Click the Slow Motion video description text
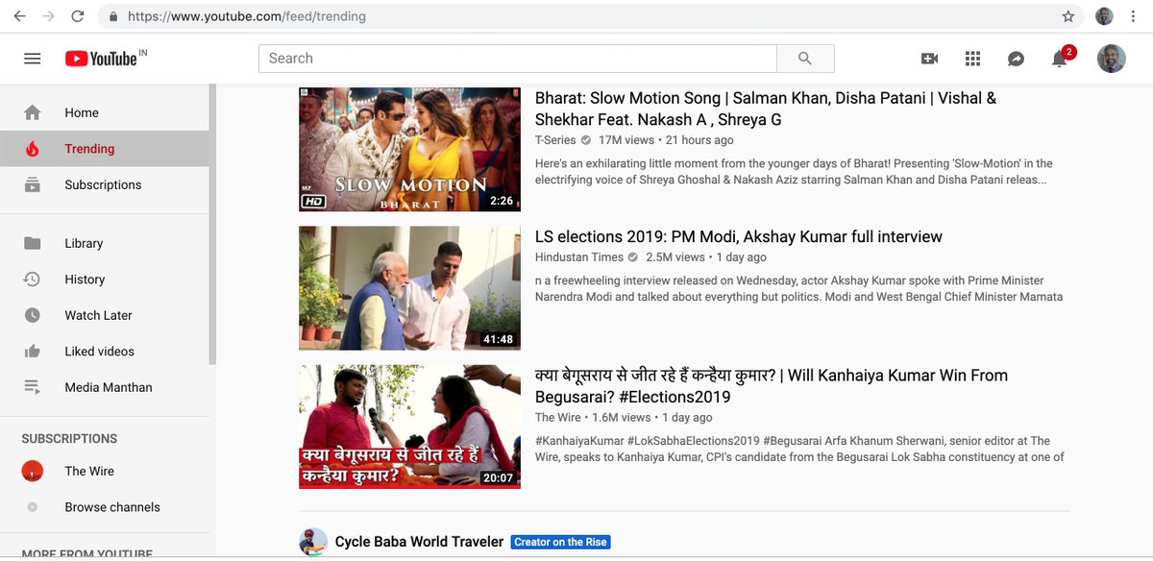 (x=794, y=172)
